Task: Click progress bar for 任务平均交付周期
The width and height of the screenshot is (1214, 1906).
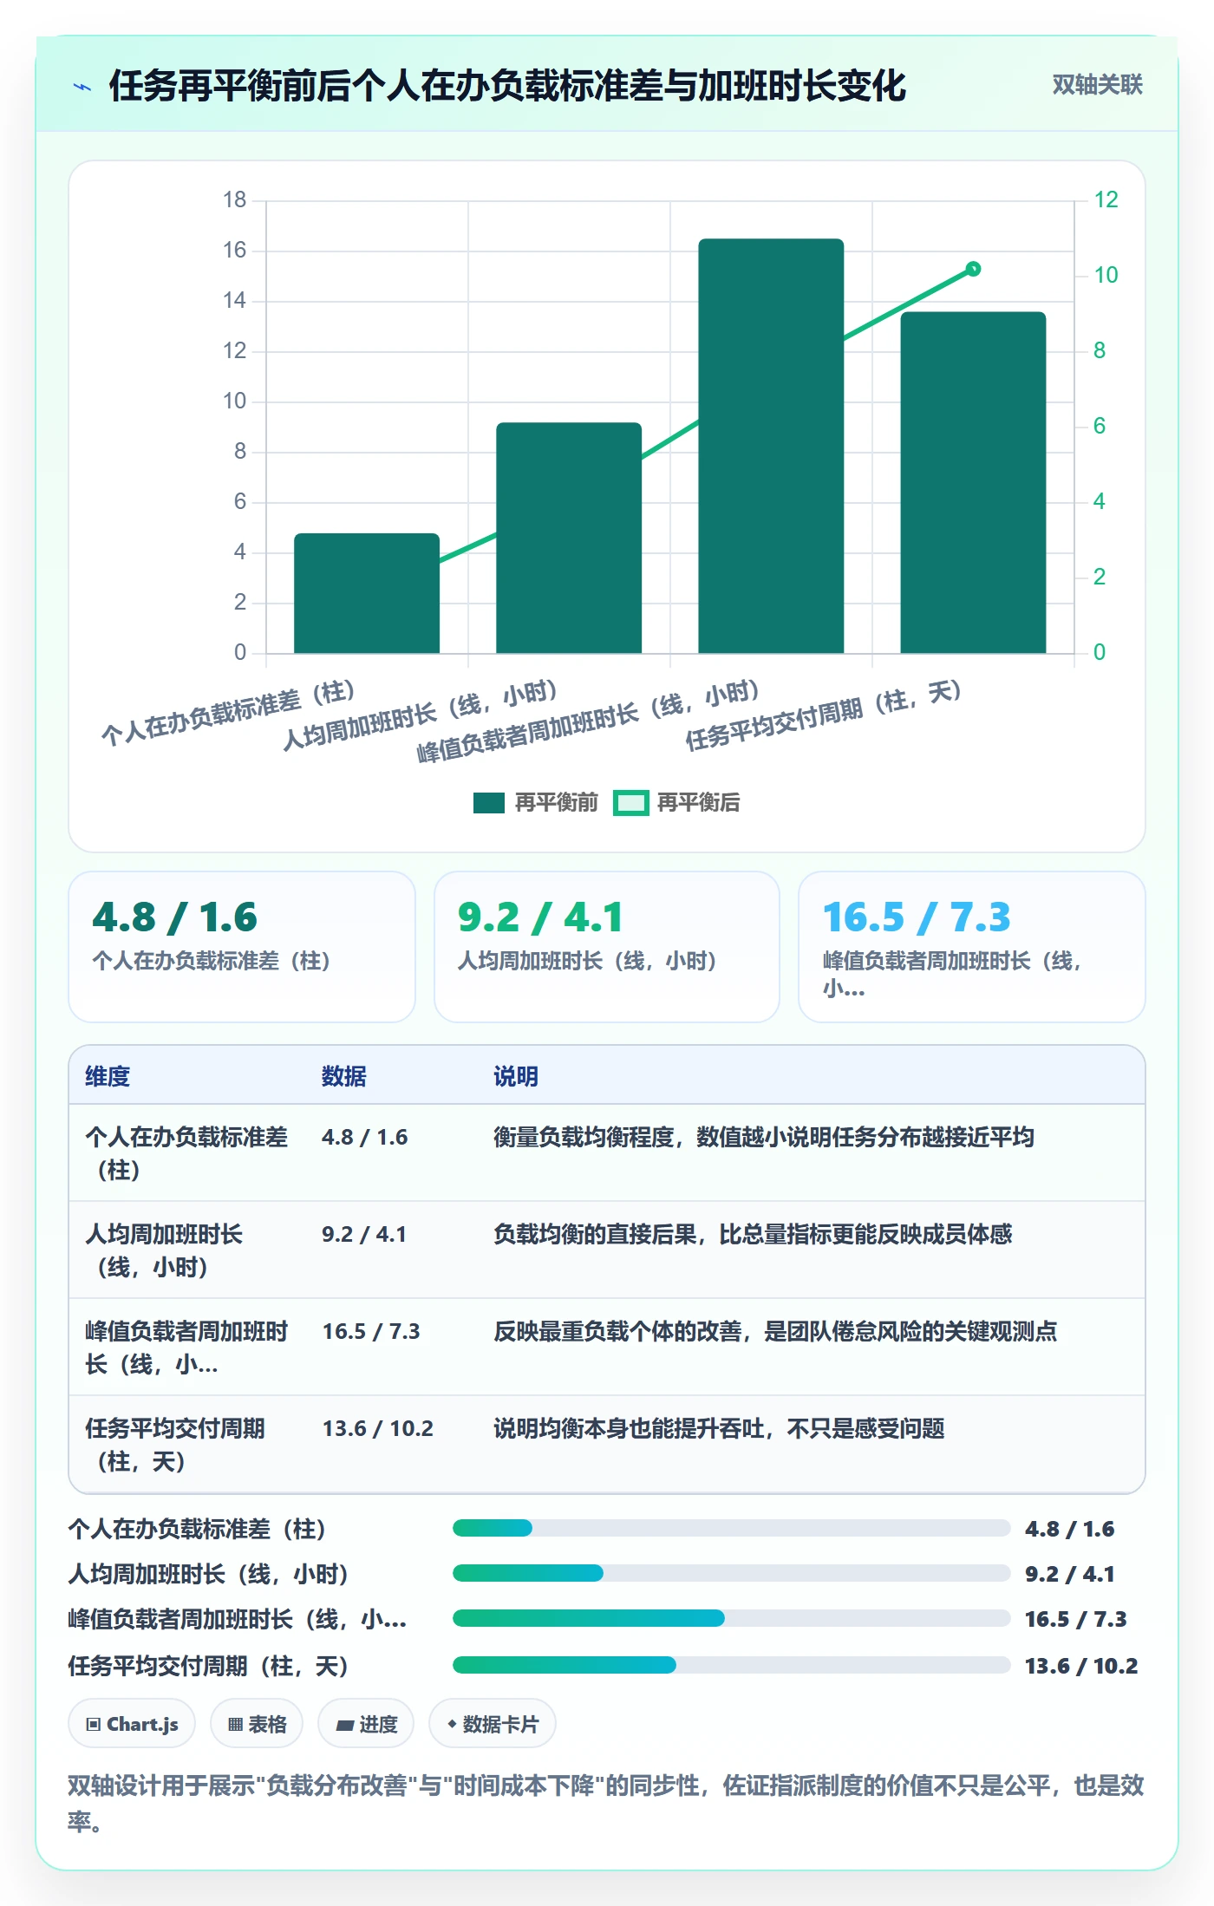Action: 731,1665
